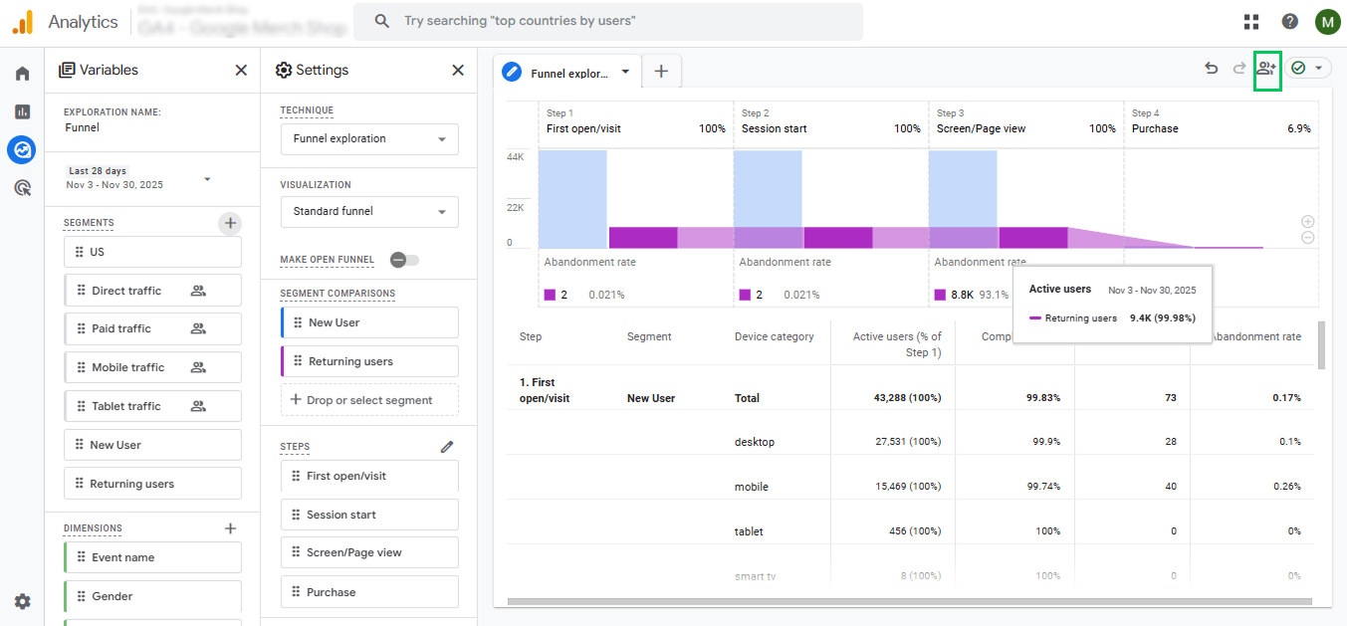The height and width of the screenshot is (626, 1347).
Task: Toggle the Make Open Funnel switch
Action: tap(404, 260)
